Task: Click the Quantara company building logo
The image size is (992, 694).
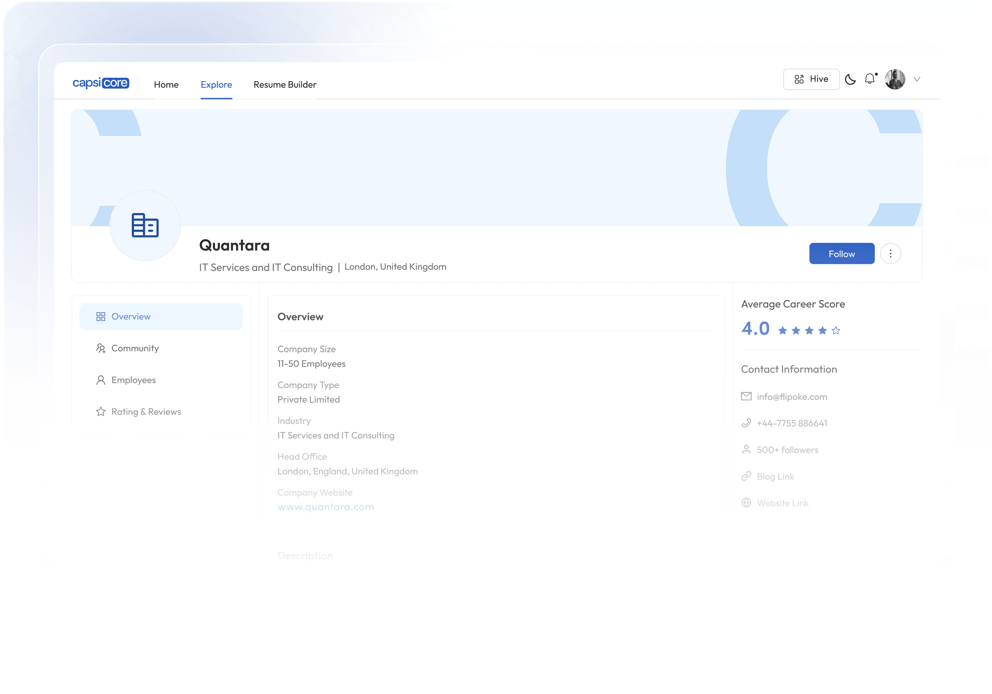Action: pyautogui.click(x=145, y=225)
